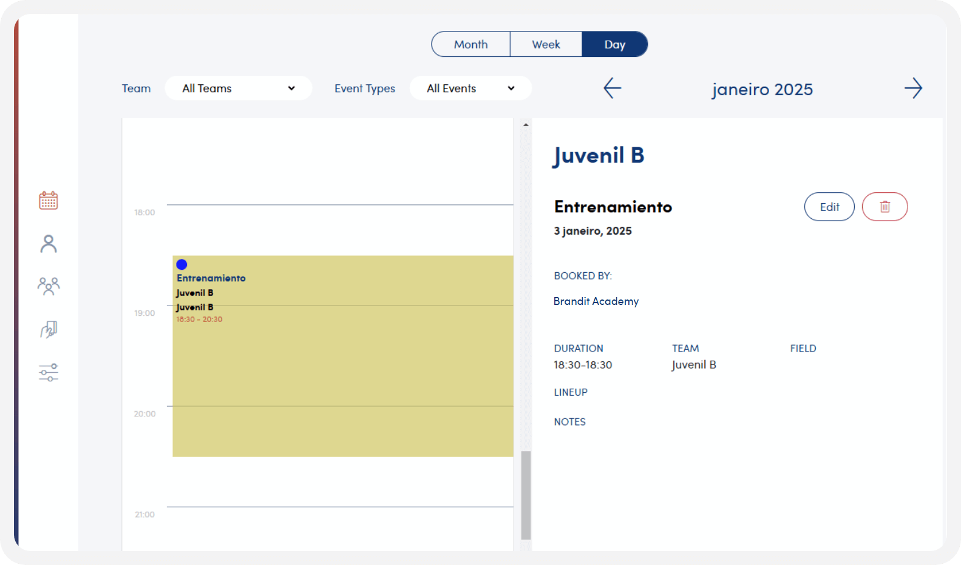Go to next day with right arrow
961x565 pixels.
(912, 89)
